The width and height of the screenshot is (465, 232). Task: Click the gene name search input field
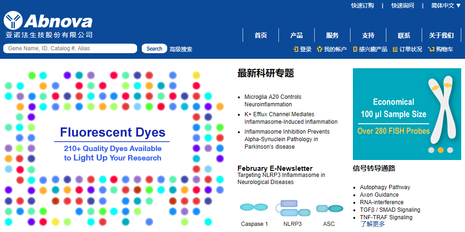click(70, 48)
